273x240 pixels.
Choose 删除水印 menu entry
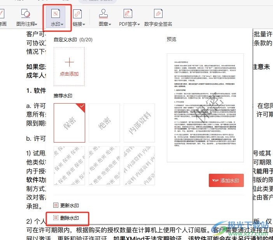coord(66,218)
